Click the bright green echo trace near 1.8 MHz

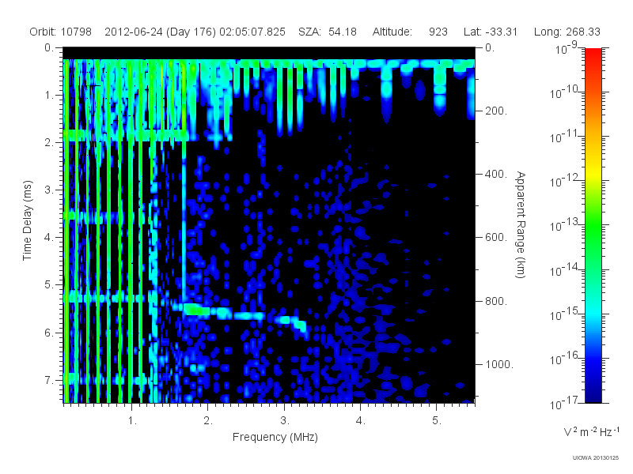pos(196,310)
